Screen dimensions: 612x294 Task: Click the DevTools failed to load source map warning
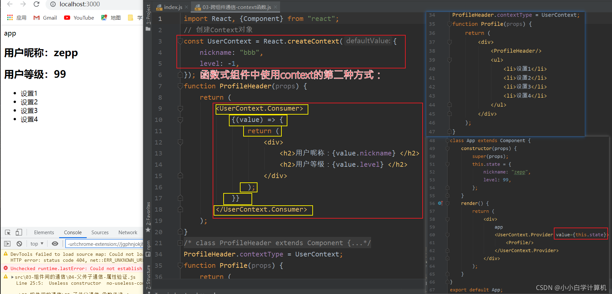[76, 257]
